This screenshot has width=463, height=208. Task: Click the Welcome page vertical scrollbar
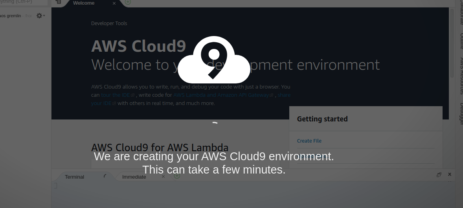452,43
